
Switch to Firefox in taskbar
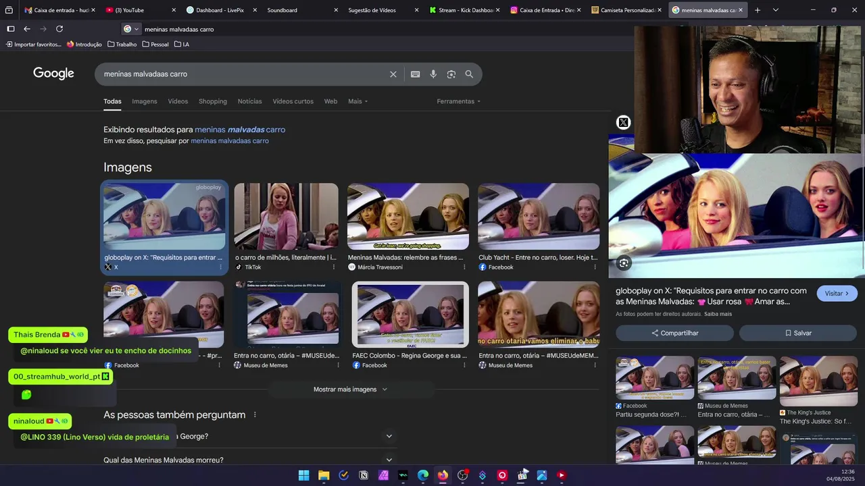[x=443, y=475]
